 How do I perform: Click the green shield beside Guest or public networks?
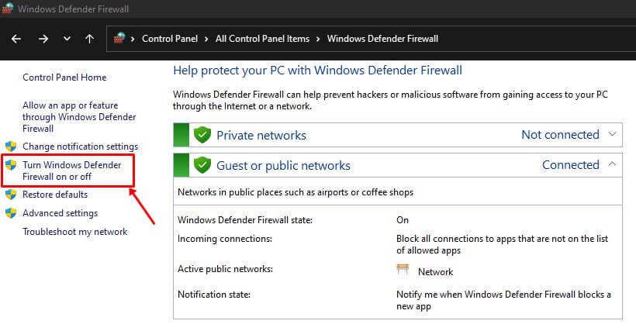(202, 165)
